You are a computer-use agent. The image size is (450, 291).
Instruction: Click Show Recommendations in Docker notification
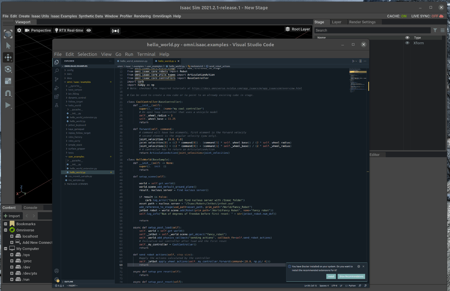[x=351, y=276]
